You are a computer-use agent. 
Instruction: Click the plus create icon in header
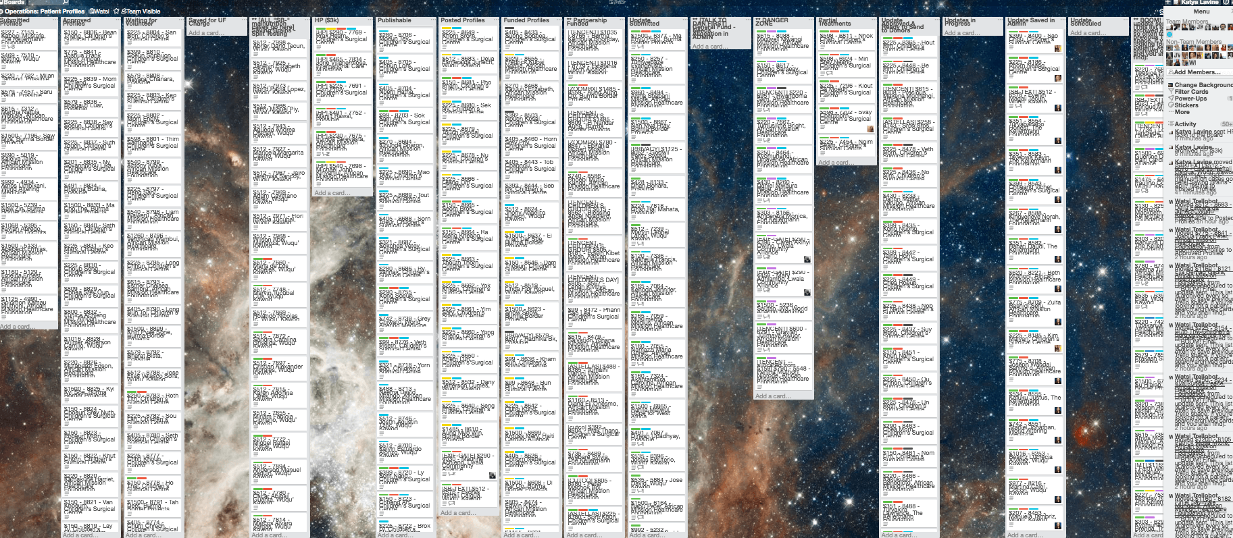tap(1167, 3)
